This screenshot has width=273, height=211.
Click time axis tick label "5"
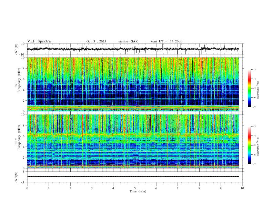[x=135, y=188]
